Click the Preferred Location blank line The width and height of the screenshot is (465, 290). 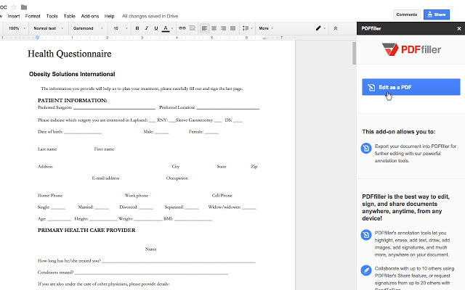pyautogui.click(x=227, y=108)
